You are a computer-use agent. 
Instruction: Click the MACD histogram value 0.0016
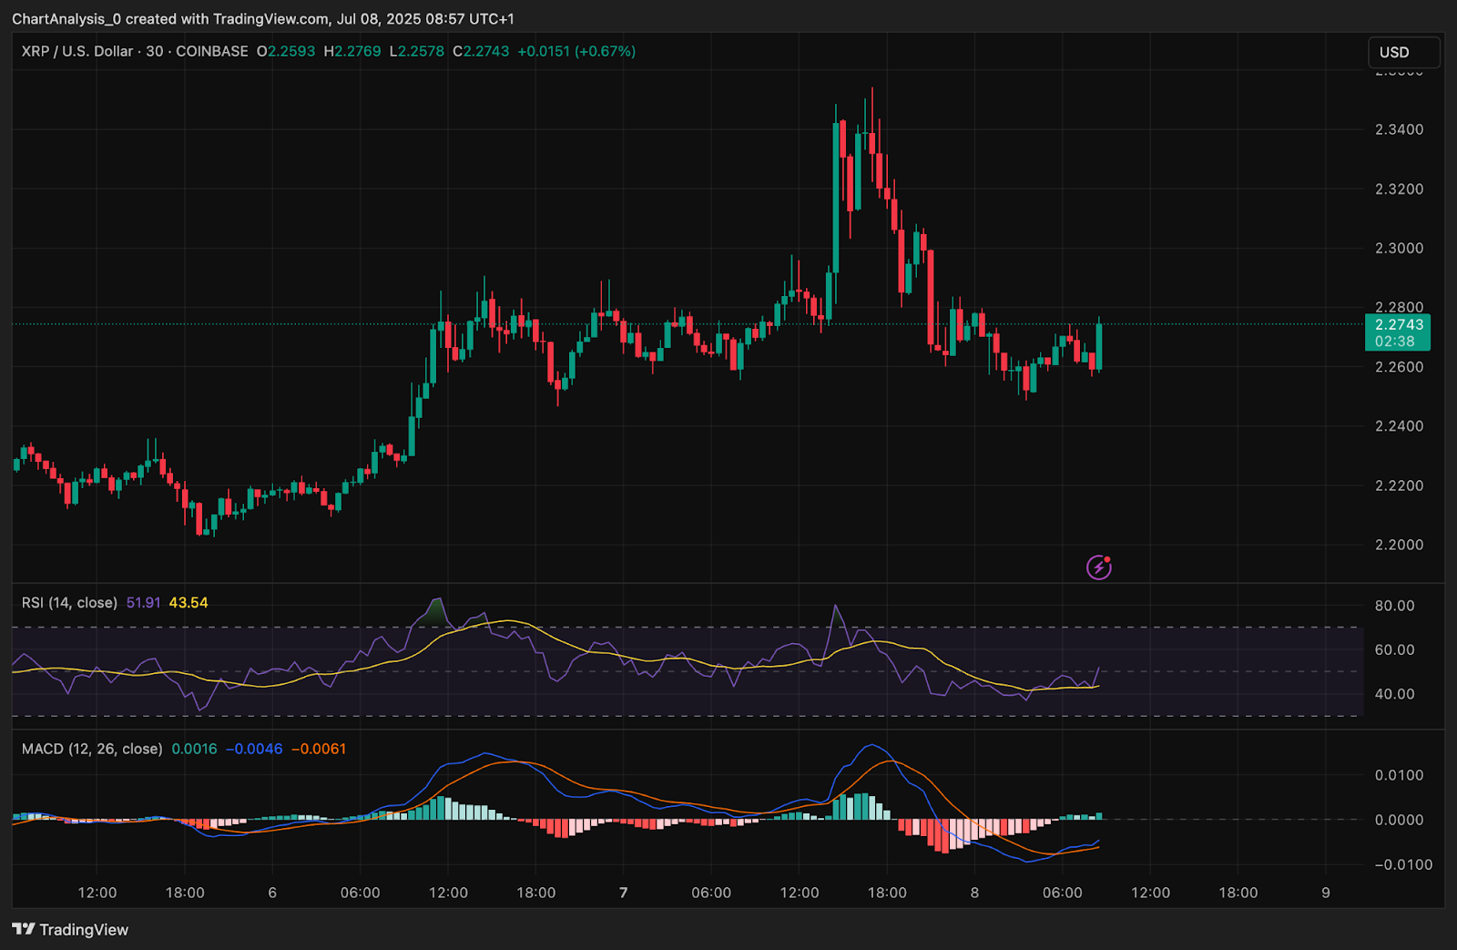coord(194,749)
